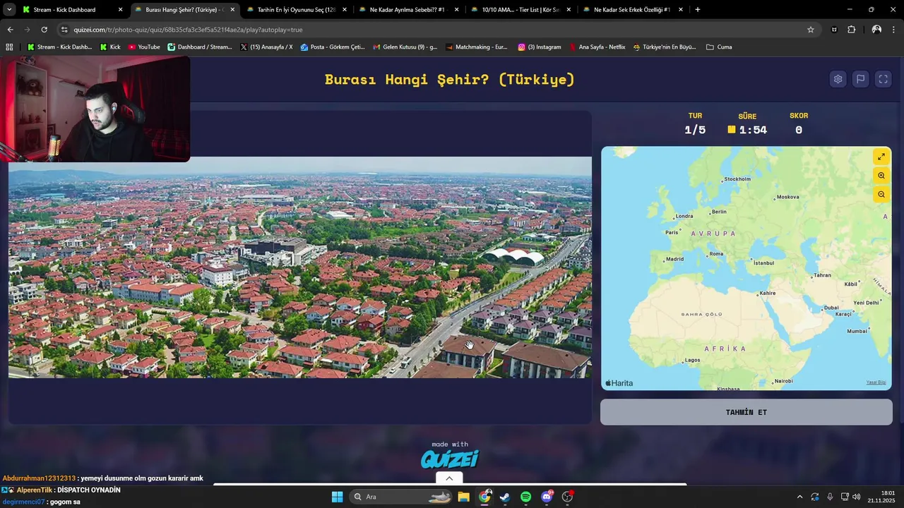
Task: Open Stream - Kick Dashboard bookmark
Action: point(59,47)
